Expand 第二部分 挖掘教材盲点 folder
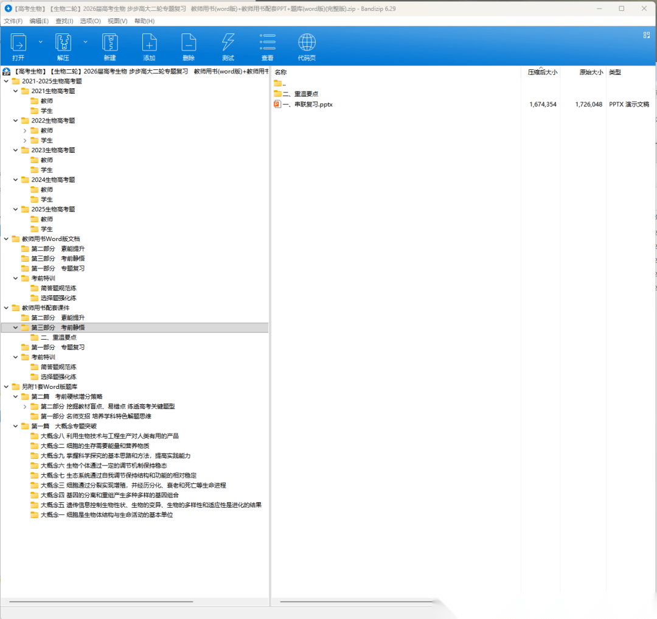Viewport: 657px width, 619px height. (x=25, y=407)
